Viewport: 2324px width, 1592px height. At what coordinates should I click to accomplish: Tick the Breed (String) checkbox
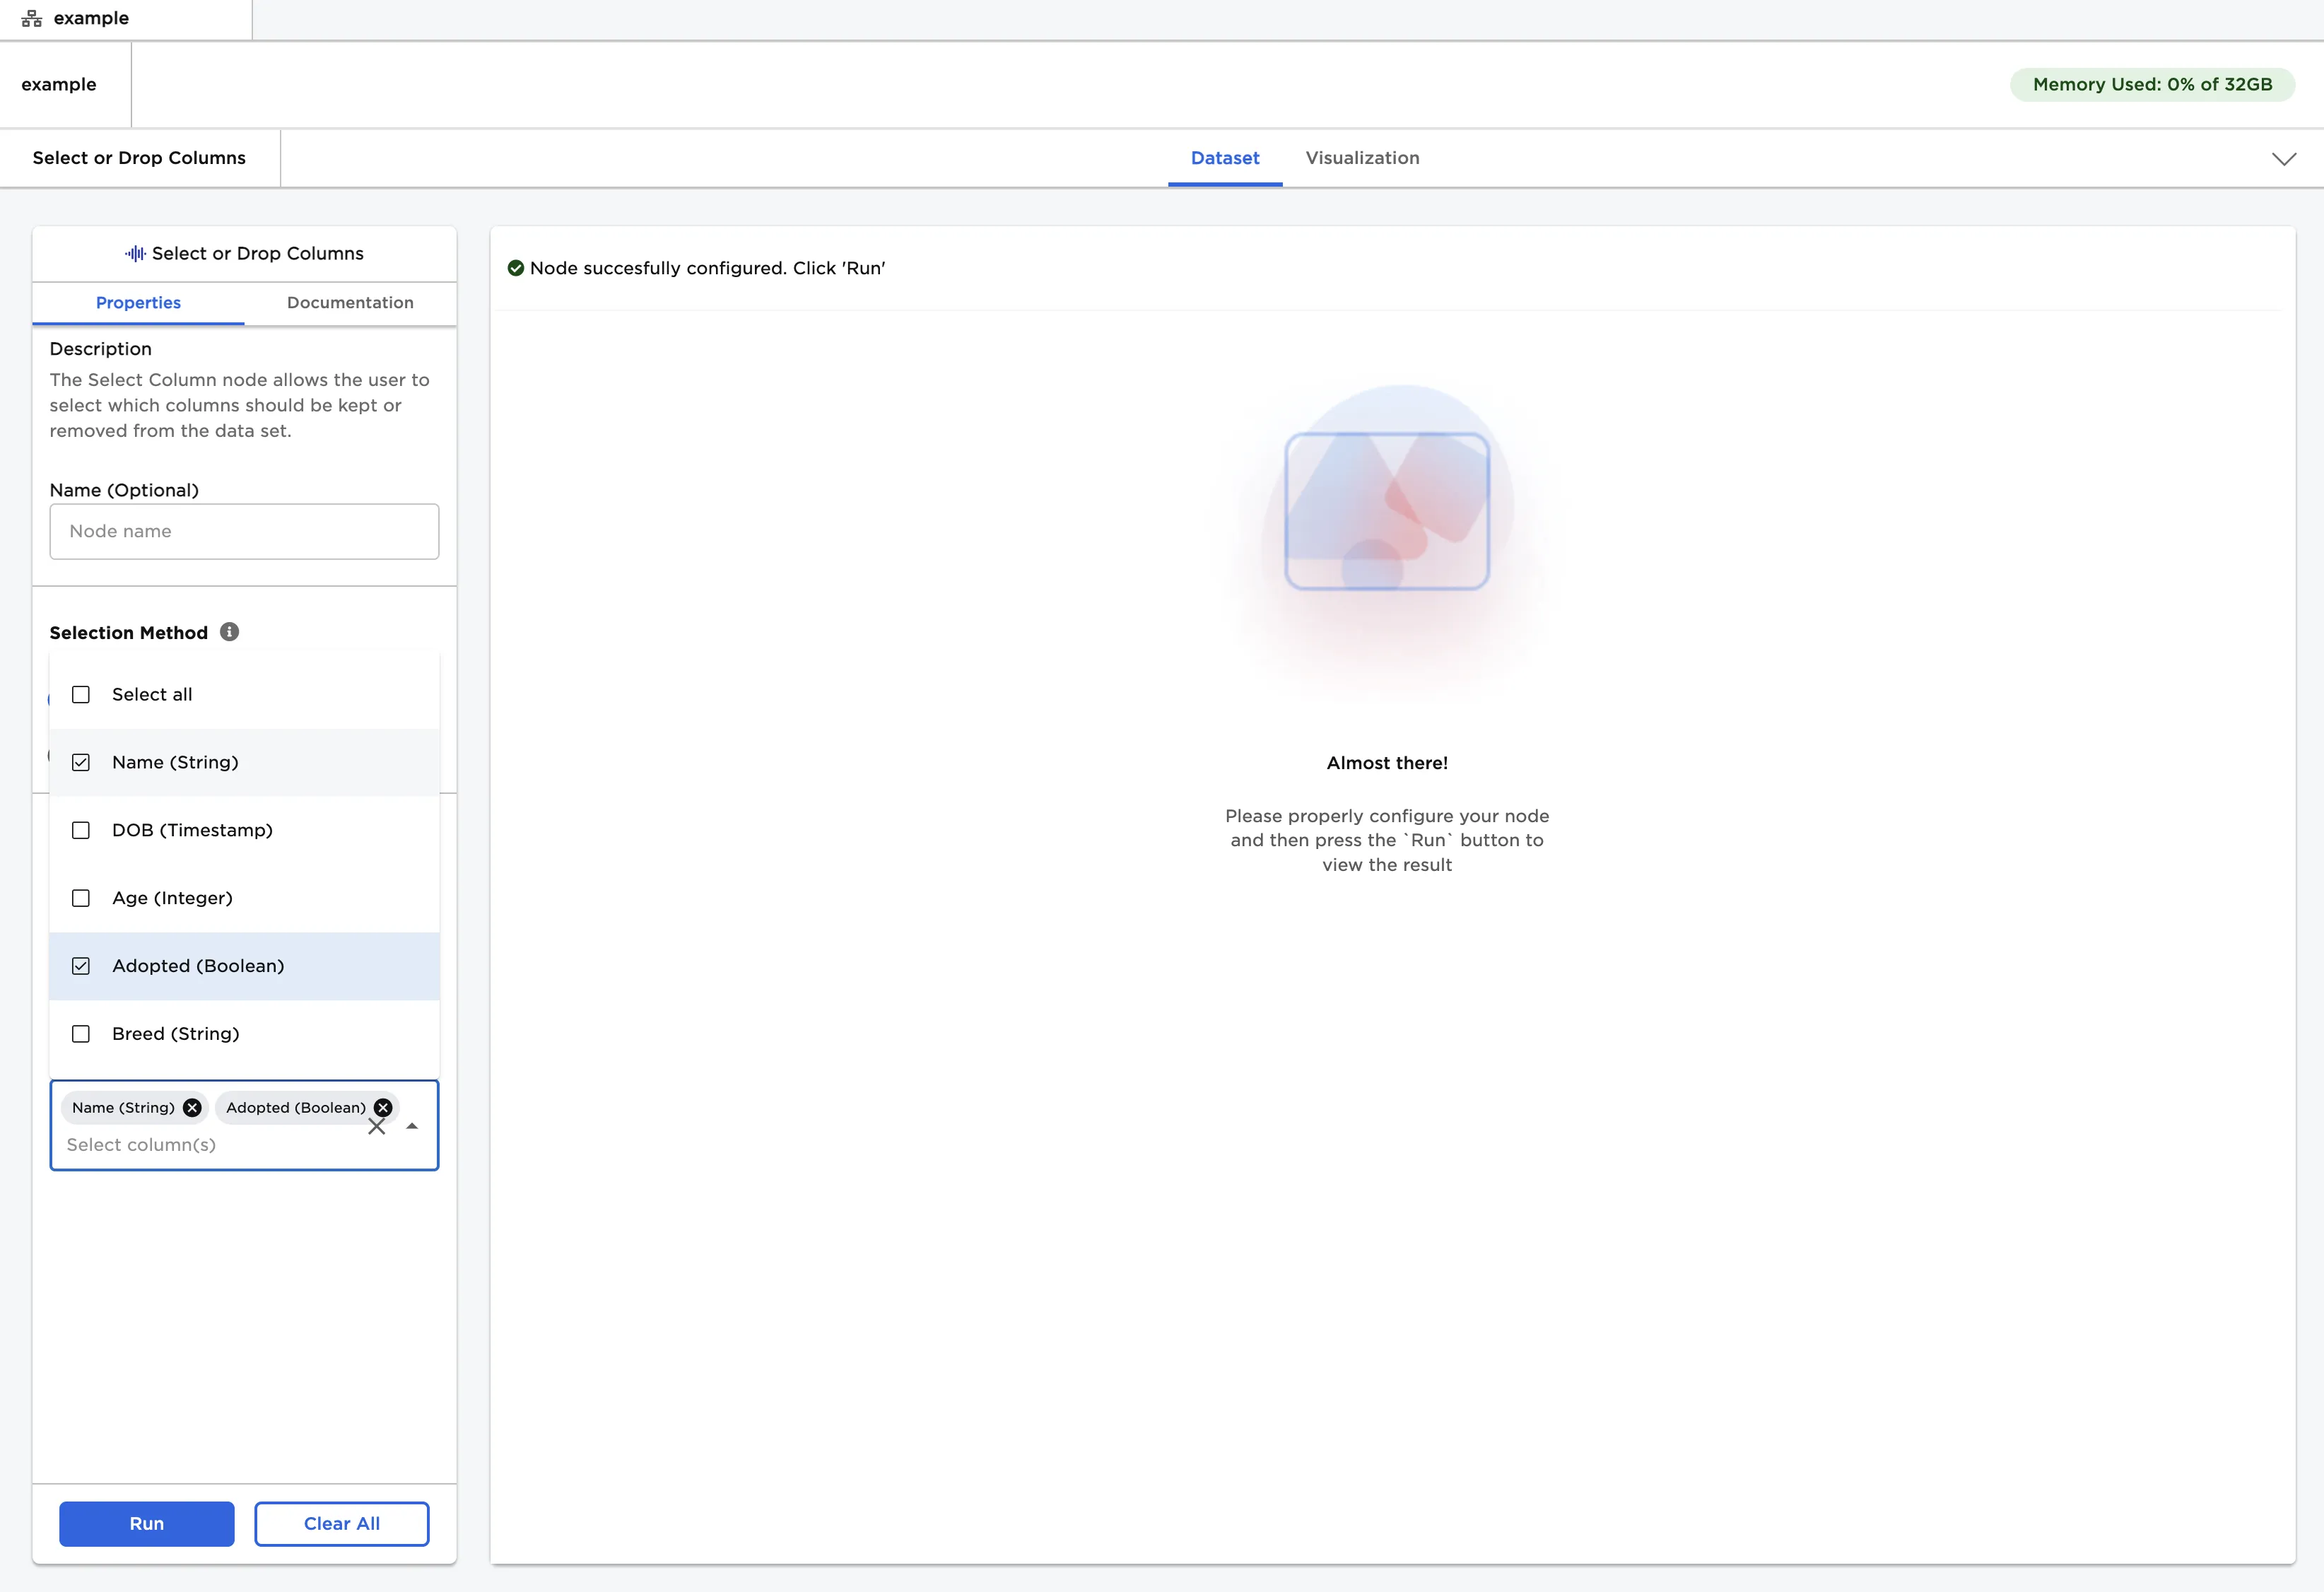click(x=81, y=1034)
